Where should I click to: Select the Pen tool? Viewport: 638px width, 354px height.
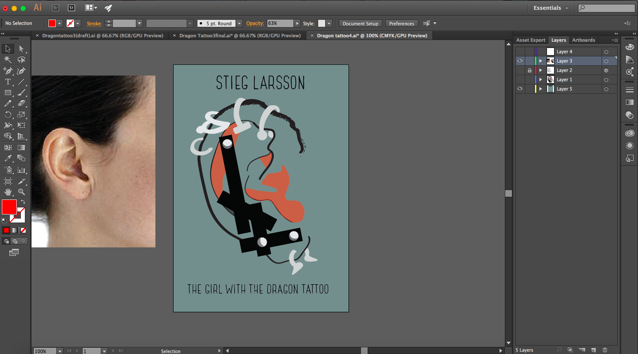8,71
